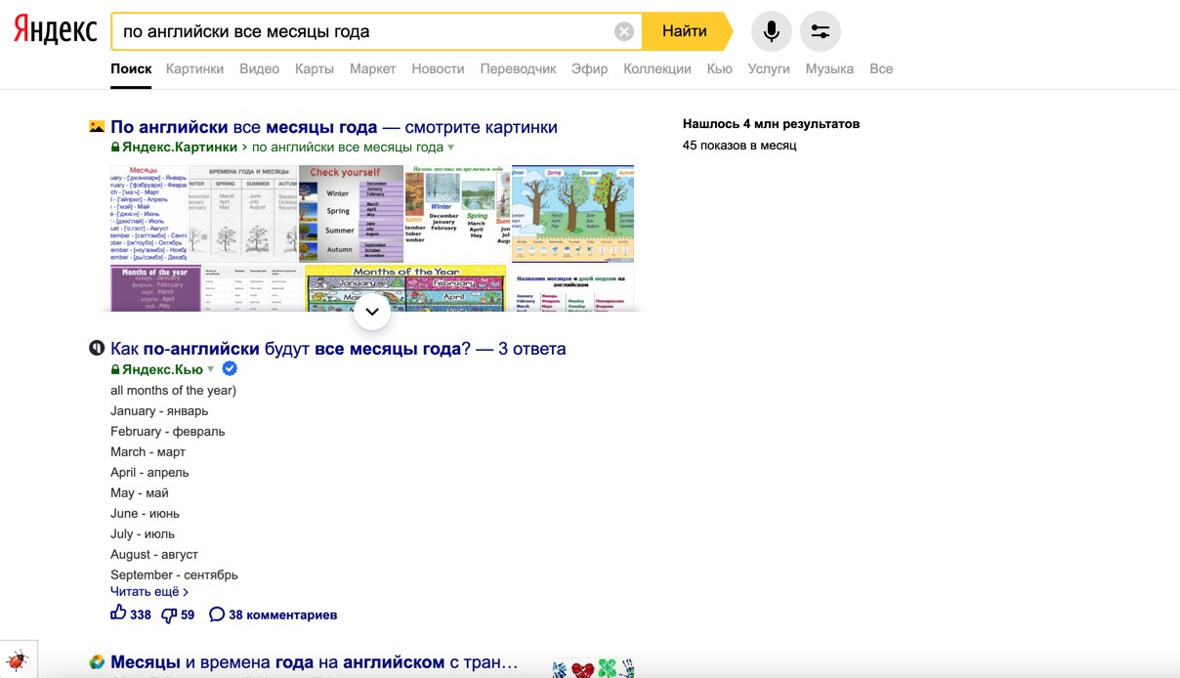Click the ladybug icon in the corner

[x=18, y=660]
